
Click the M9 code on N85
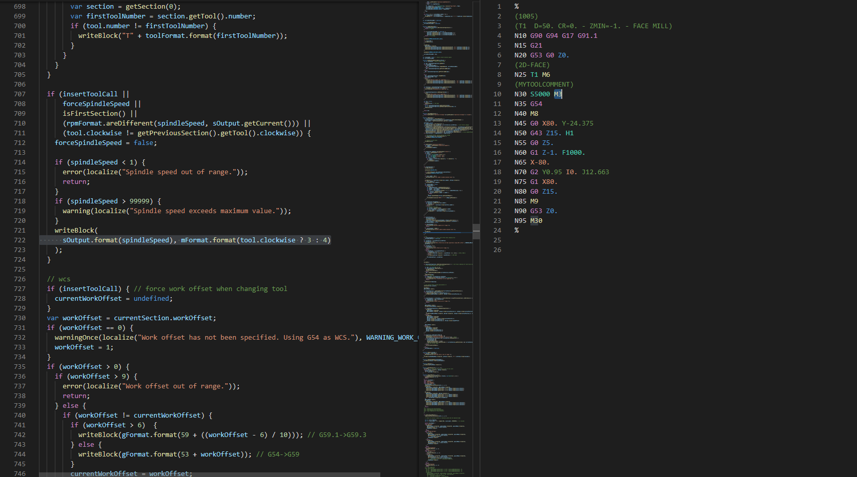point(534,201)
